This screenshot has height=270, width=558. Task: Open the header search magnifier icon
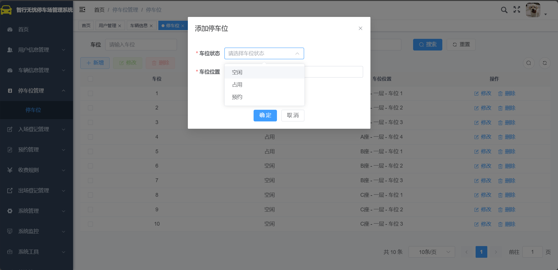[x=504, y=10]
